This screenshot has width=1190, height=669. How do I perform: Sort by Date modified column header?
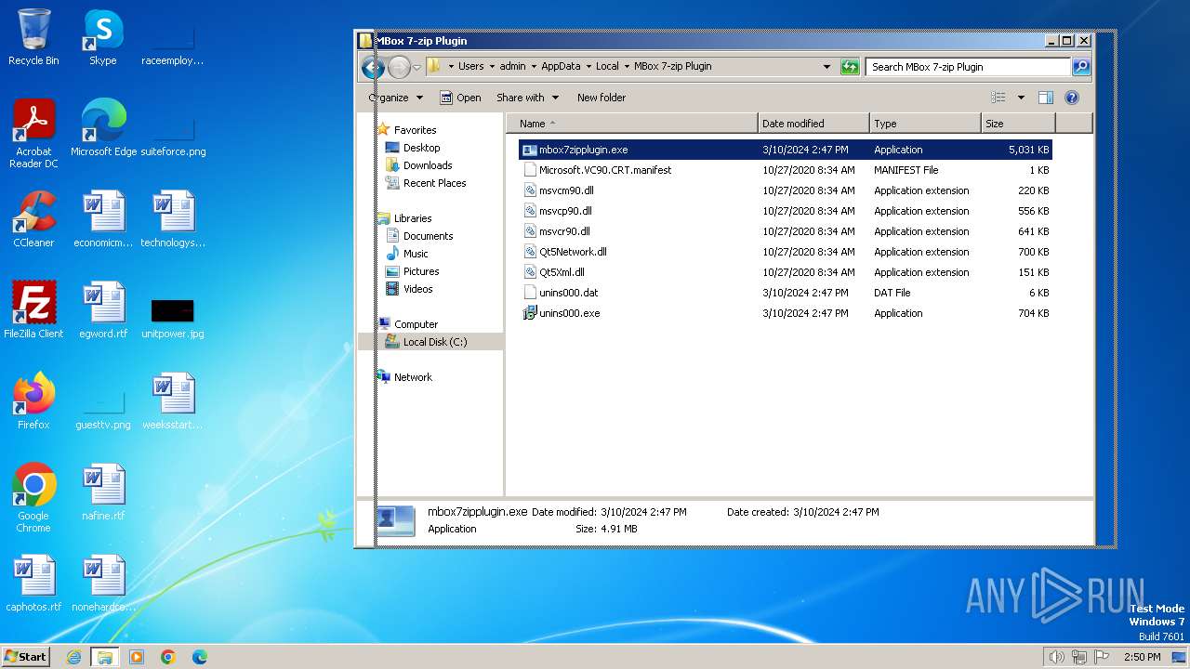(x=813, y=124)
